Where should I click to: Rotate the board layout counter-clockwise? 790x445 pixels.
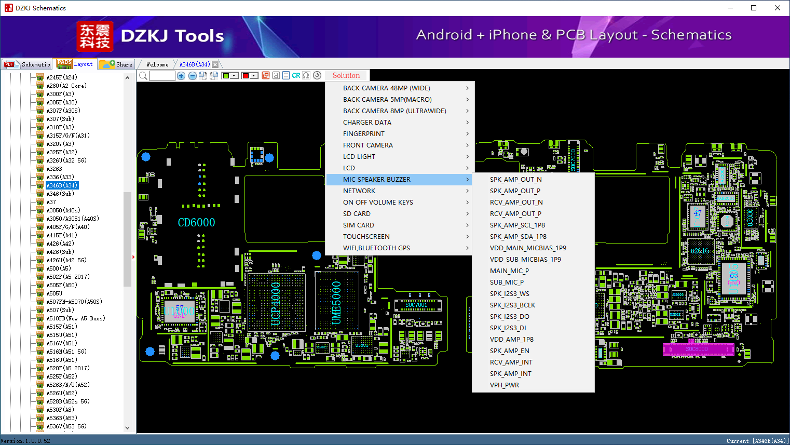click(214, 76)
